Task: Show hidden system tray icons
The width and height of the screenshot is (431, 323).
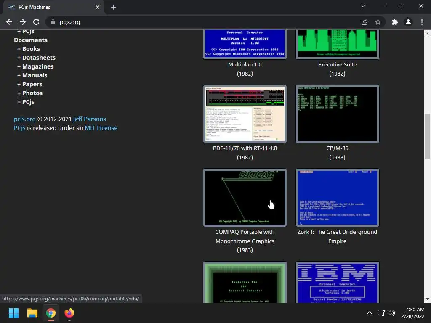Action: [x=370, y=313]
